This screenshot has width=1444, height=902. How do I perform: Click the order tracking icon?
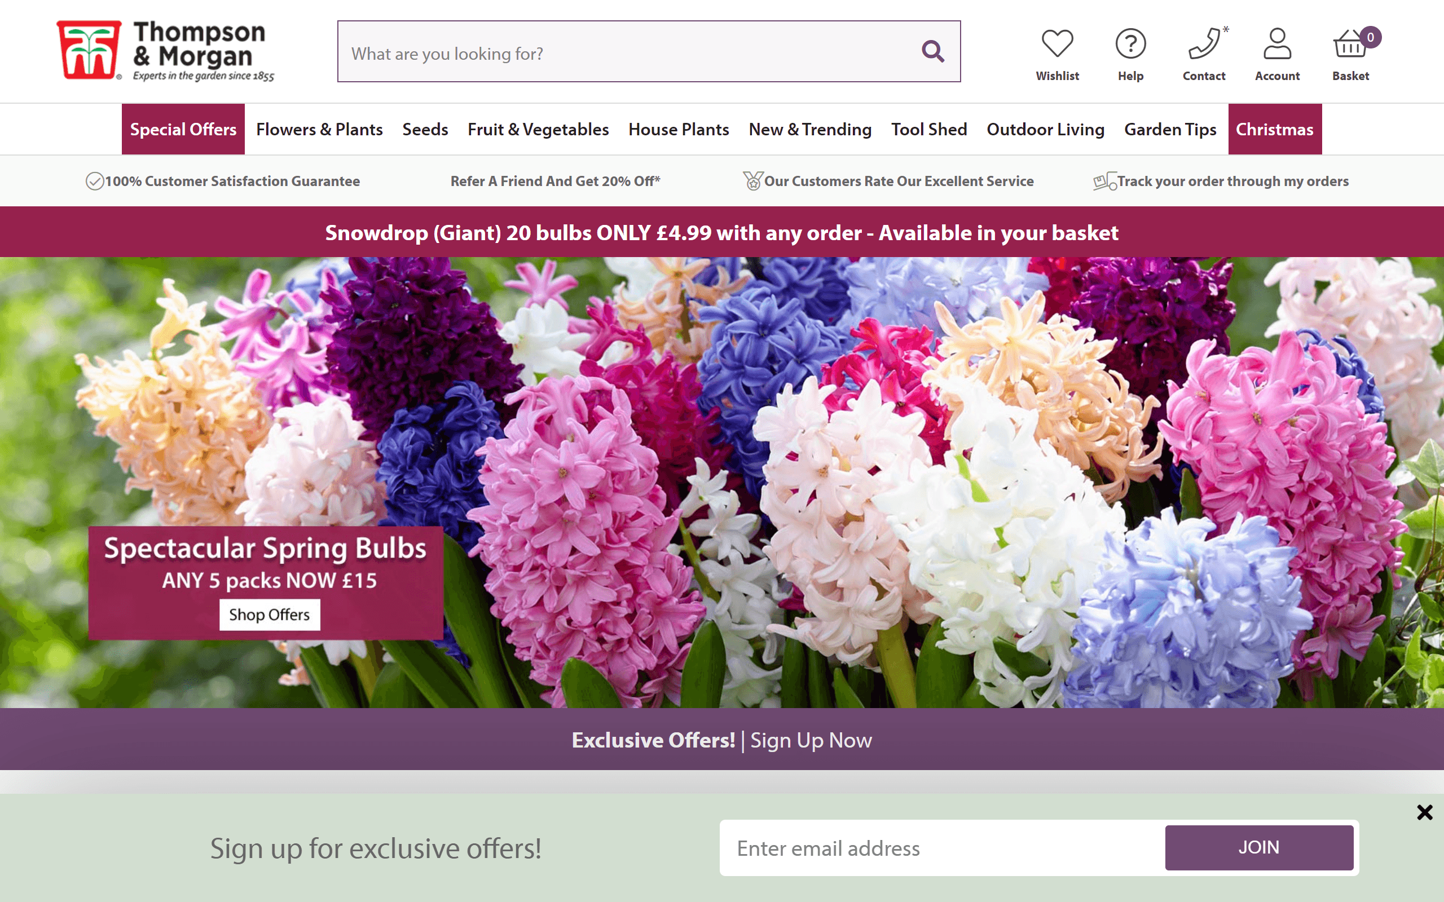coord(1104,181)
